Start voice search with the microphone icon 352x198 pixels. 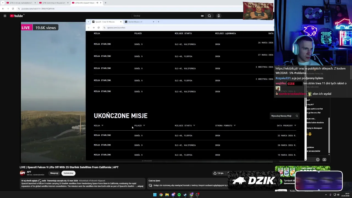pyautogui.click(x=219, y=16)
